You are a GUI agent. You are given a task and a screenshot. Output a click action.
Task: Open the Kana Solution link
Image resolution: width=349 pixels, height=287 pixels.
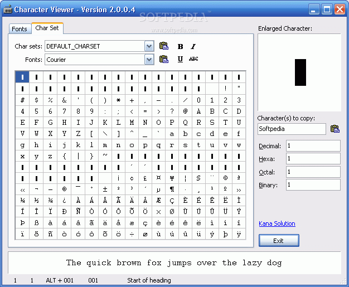(x=277, y=223)
